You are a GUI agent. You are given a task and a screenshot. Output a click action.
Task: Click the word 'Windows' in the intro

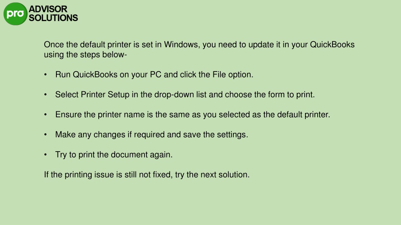coord(182,45)
